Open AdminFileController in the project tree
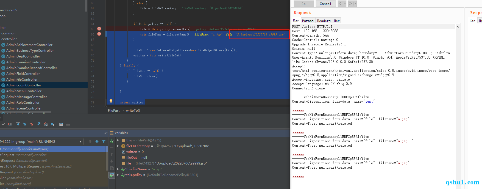This screenshot has height=189, width=482. click(x=22, y=80)
